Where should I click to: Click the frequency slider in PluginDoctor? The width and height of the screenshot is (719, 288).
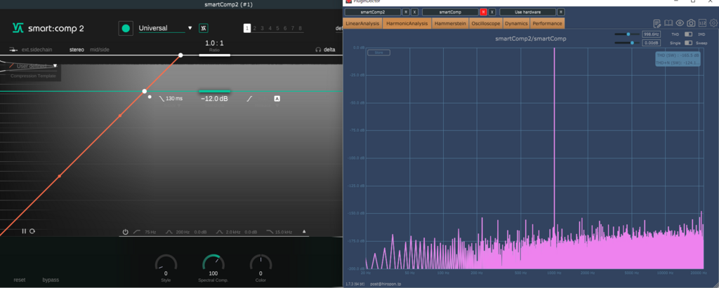tap(627, 34)
